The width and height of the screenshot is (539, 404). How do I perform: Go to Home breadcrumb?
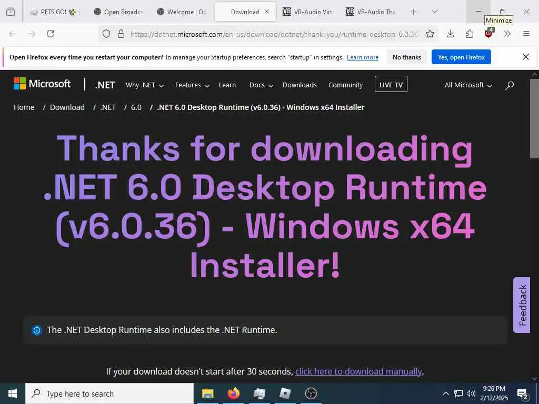24,107
